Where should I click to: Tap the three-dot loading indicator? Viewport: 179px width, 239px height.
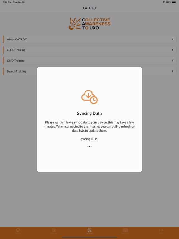(89, 146)
